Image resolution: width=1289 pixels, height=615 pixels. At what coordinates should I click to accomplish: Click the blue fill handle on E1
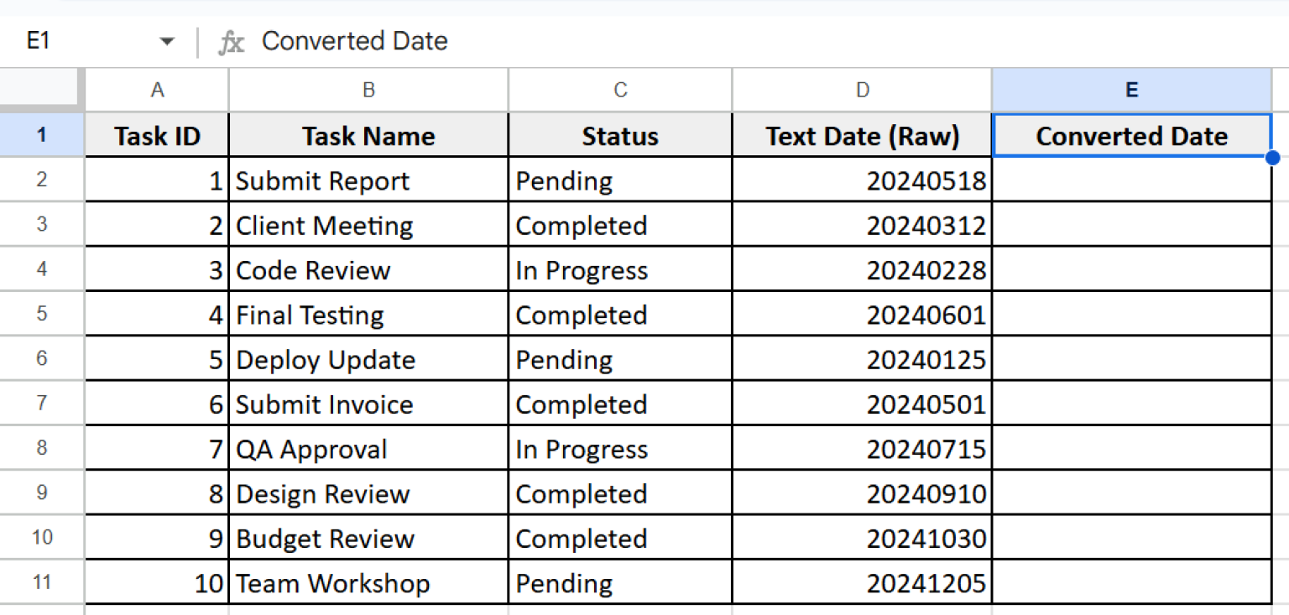1274,157
